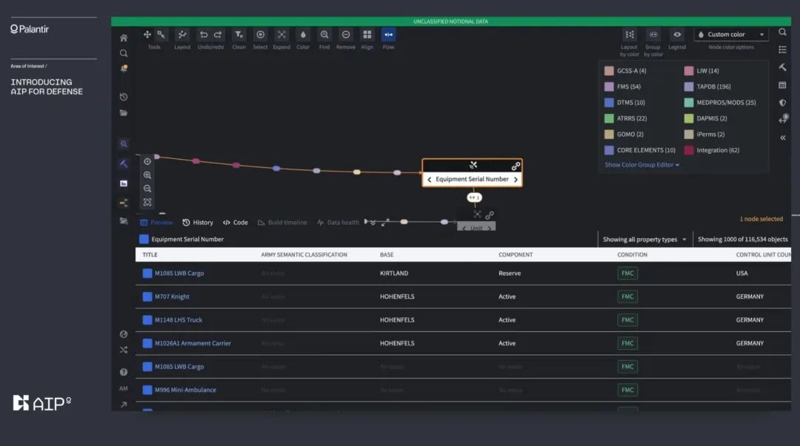
Task: Open M1026A1 Armament Carrier link
Action: (193, 343)
